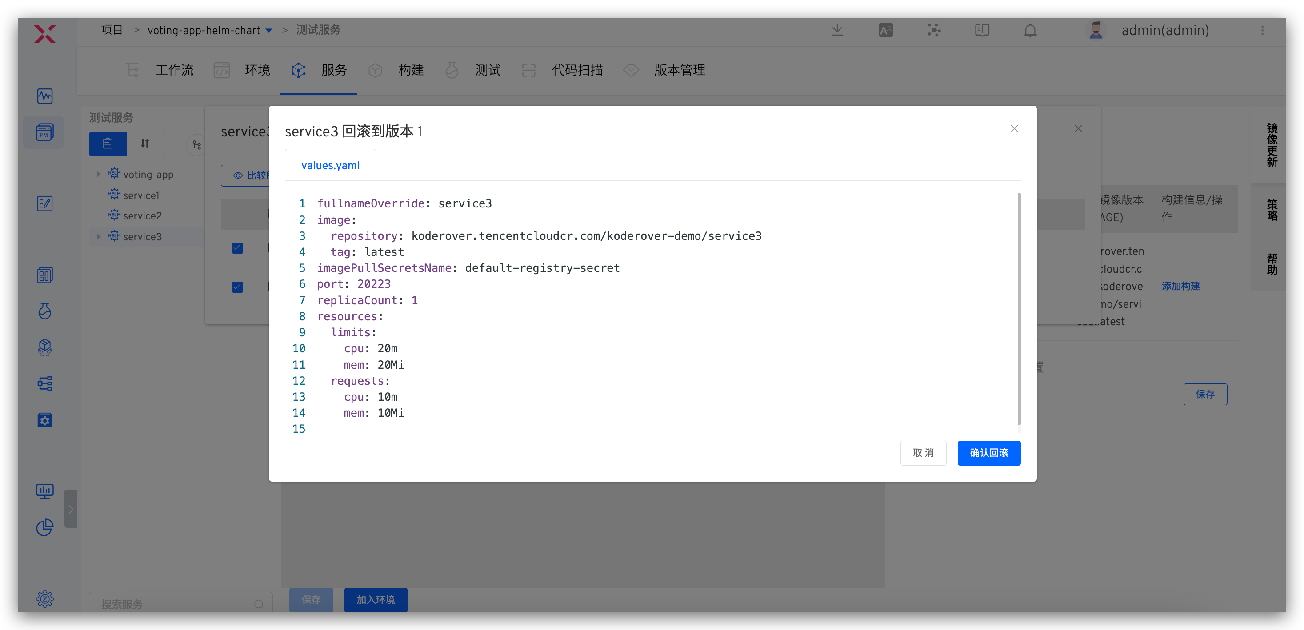Confirm rollback with 确认回滚 button
Screen dimensions: 1304x630
[x=988, y=452]
